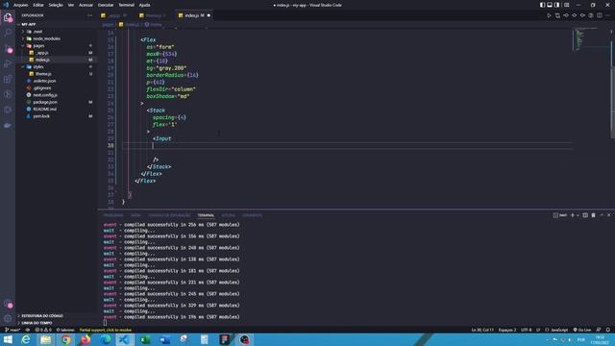Viewport: 615px width, 346px height.
Task: Open Run and Debug view
Action: (x=8, y=64)
